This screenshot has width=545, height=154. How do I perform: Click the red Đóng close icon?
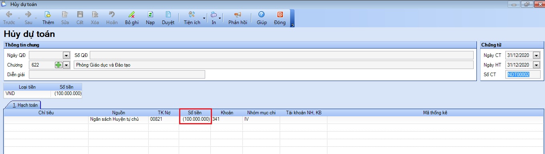pos(280,14)
